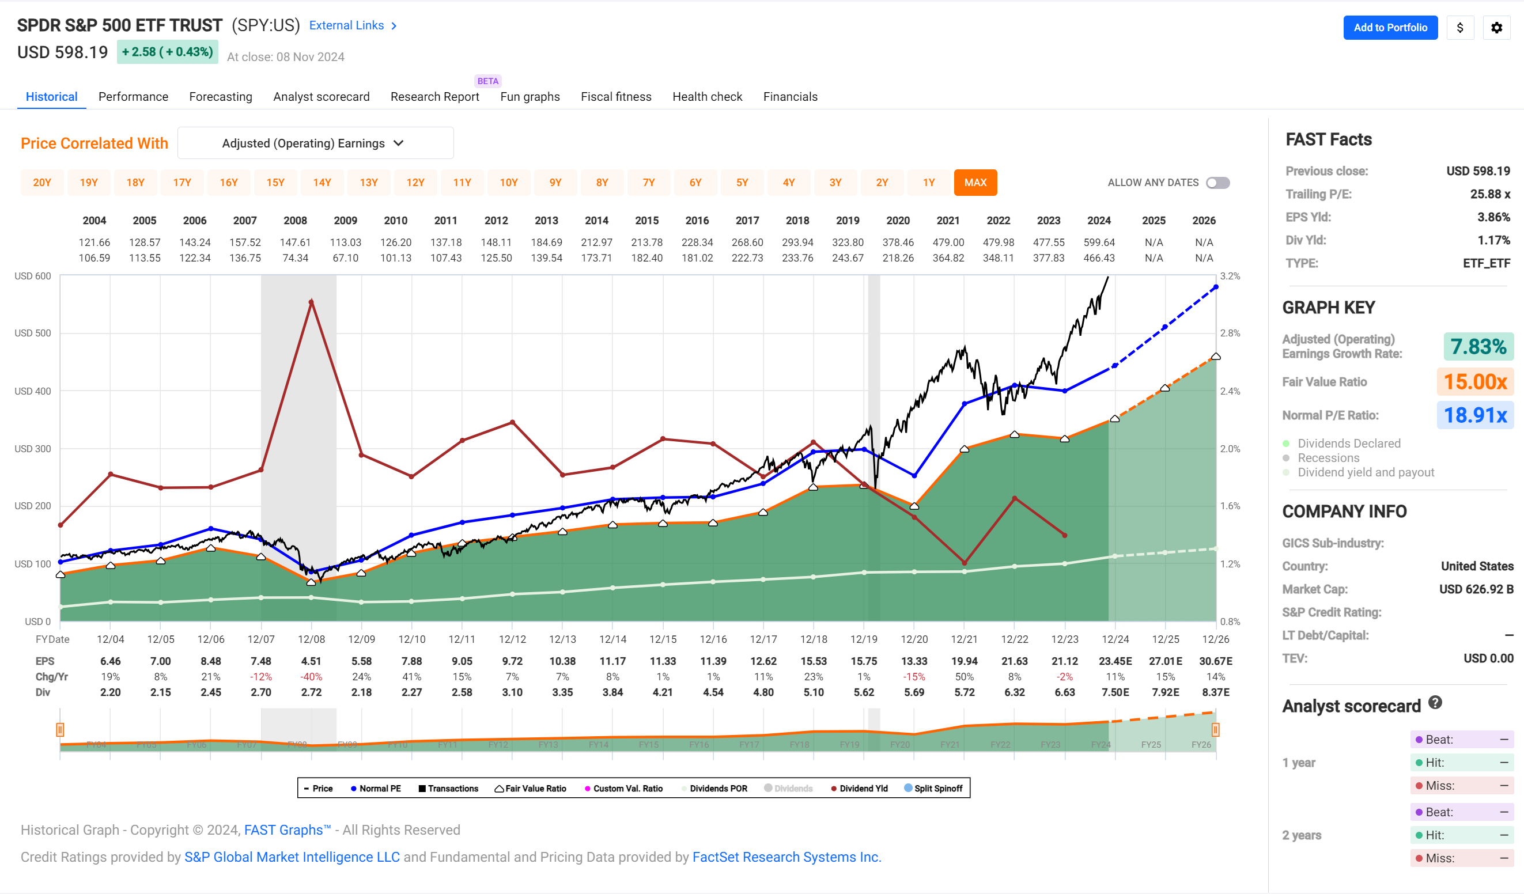This screenshot has height=894, width=1524.
Task: Open the Analyst scorecard tab
Action: pyautogui.click(x=321, y=97)
